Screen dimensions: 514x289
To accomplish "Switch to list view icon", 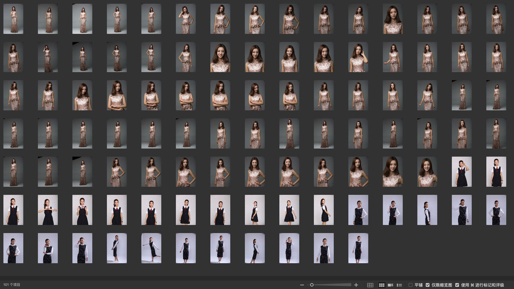I will click(x=400, y=285).
